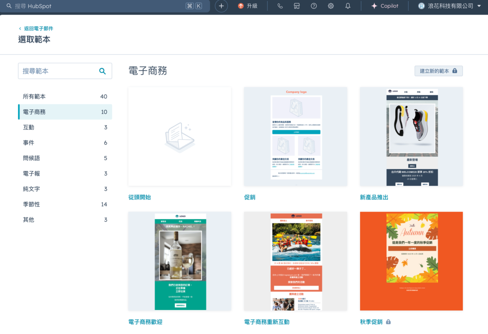Click the help question mark icon
Viewport: 488px width, 334px height.
314,6
